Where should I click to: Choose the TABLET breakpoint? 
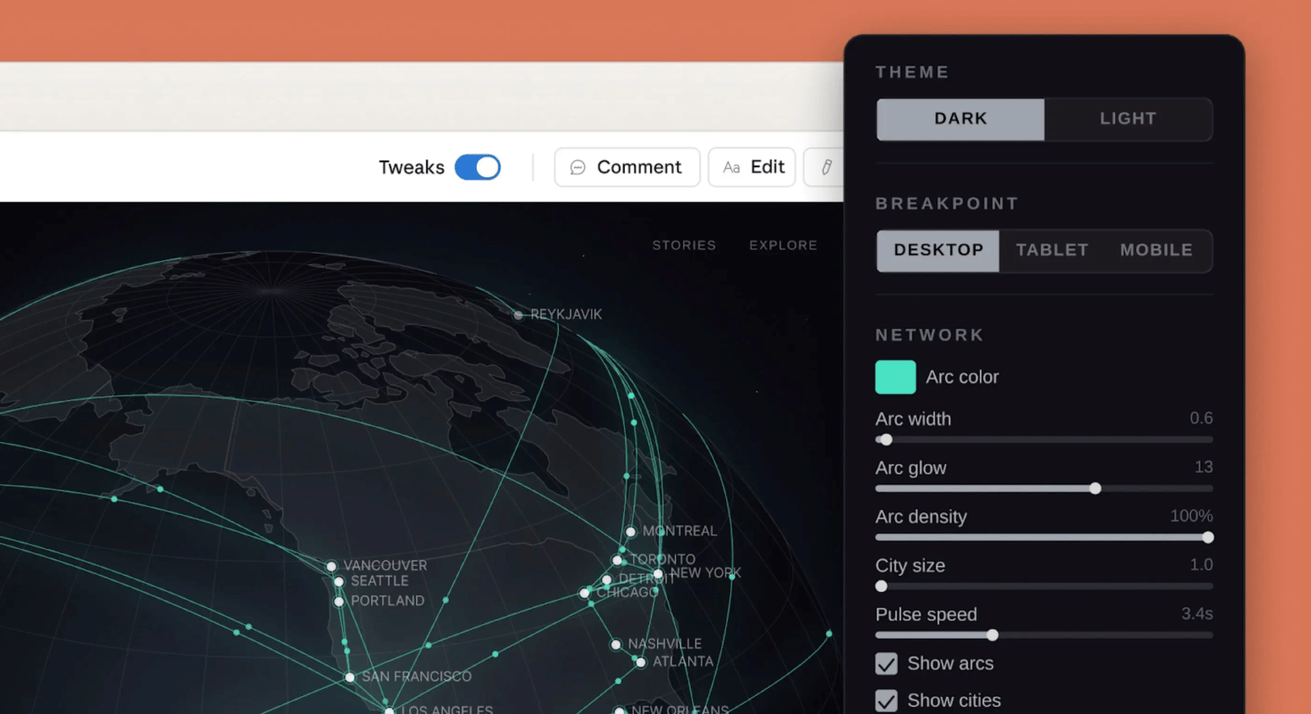click(1052, 250)
